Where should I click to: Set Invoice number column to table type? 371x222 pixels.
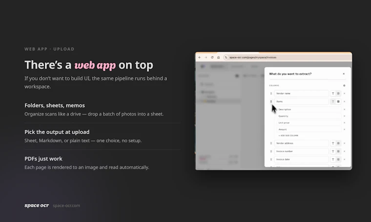(x=338, y=151)
